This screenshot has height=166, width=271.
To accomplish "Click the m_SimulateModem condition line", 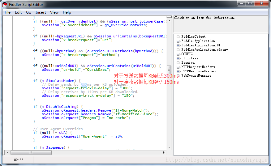I will click(x=57, y=81).
